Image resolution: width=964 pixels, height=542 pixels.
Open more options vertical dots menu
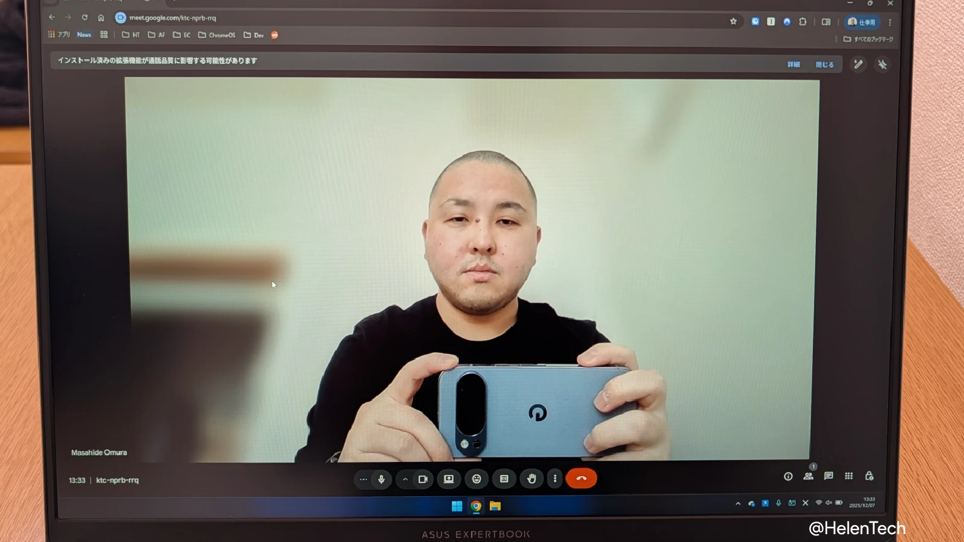555,479
